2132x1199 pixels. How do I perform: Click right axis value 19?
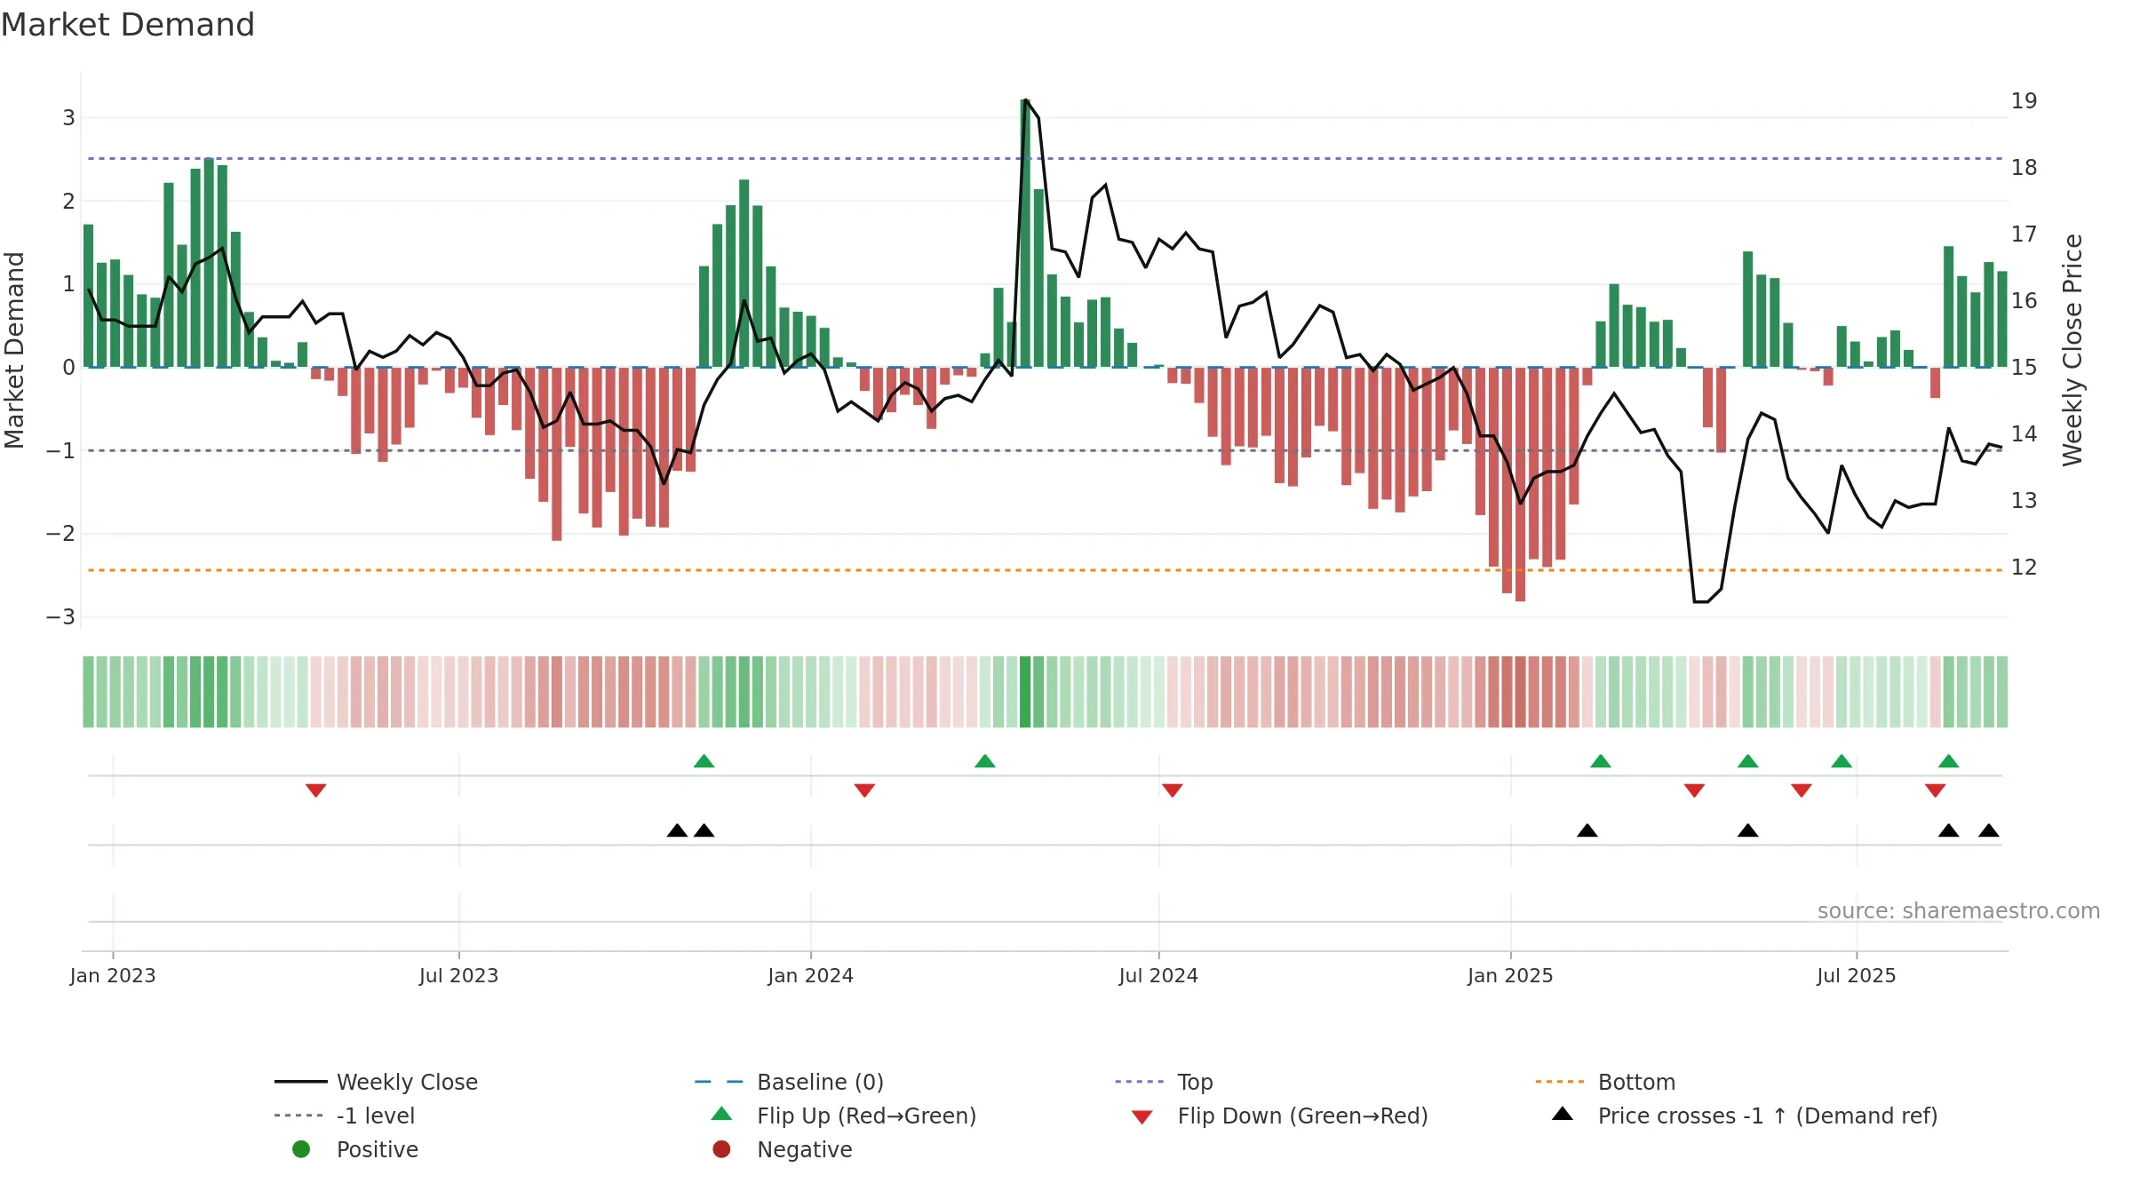point(2024,100)
